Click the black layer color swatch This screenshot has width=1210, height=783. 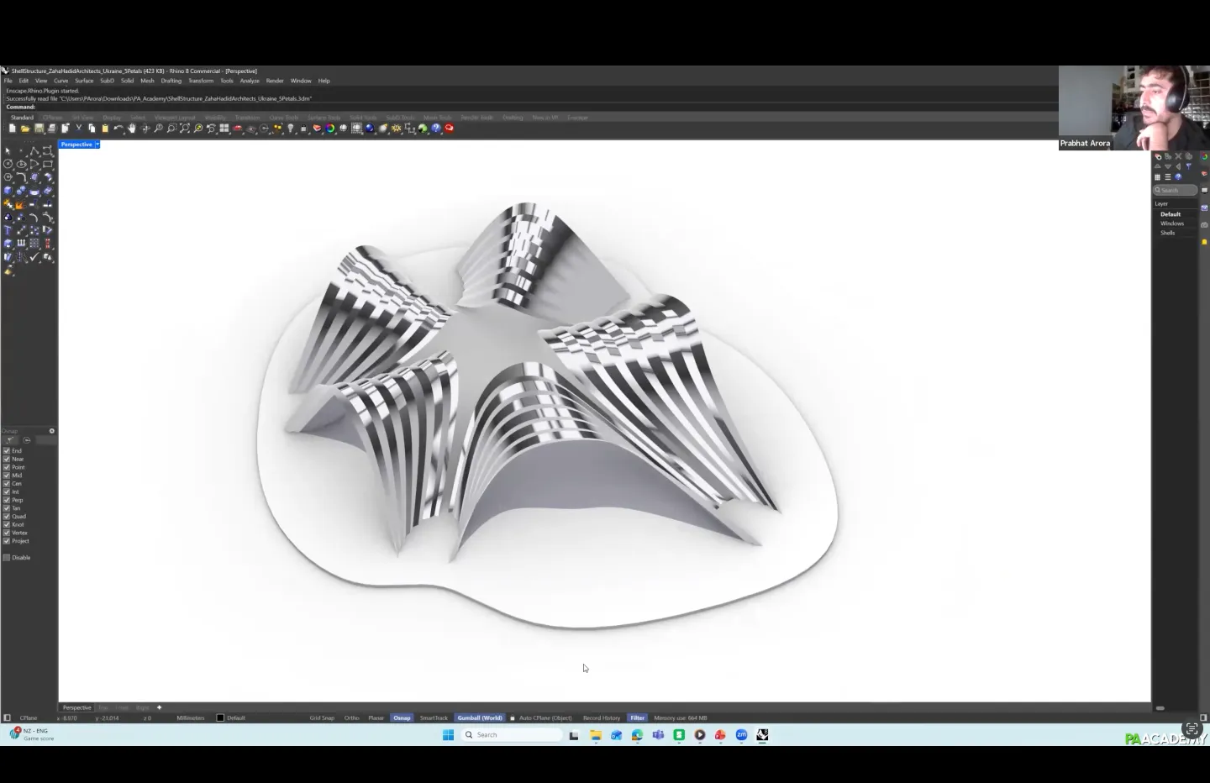(220, 718)
